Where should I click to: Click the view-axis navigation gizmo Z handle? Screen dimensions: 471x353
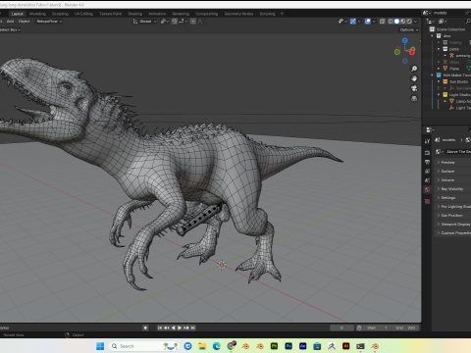pyautogui.click(x=405, y=40)
